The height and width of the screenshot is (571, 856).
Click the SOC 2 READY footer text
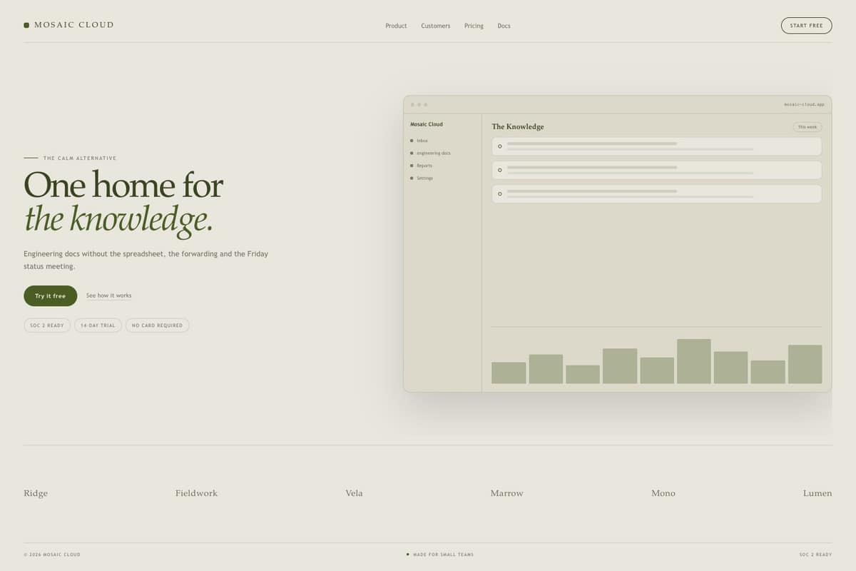tap(815, 555)
